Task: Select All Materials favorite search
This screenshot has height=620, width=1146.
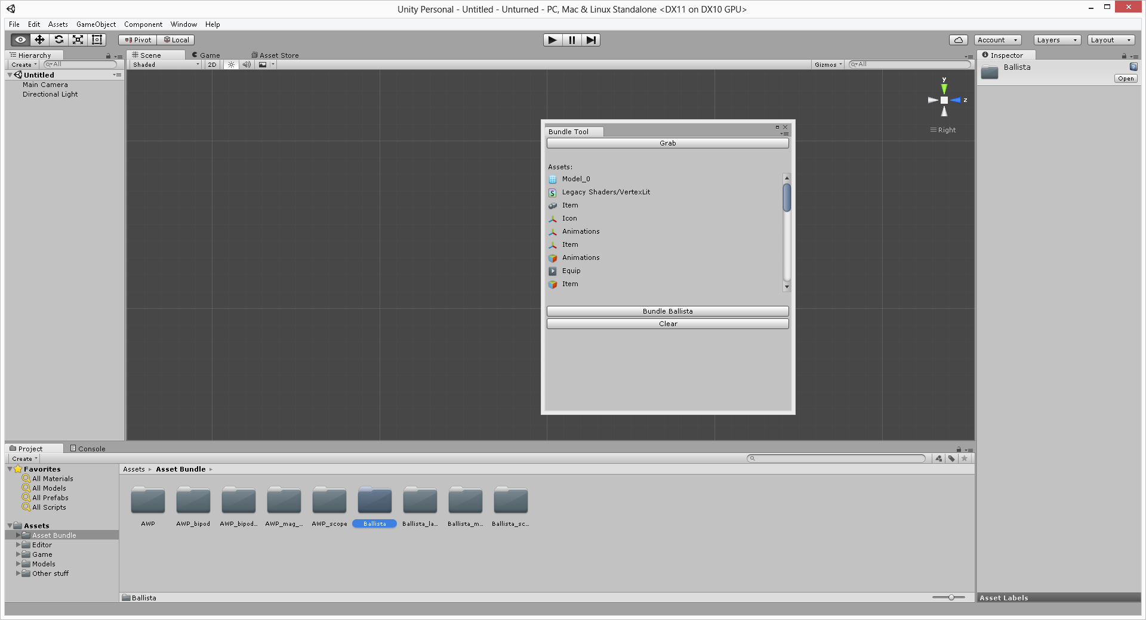Action: pos(53,479)
